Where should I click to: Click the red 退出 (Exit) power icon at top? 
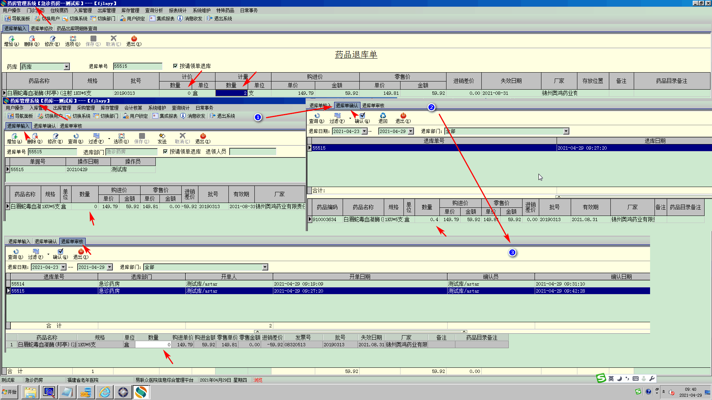click(134, 39)
